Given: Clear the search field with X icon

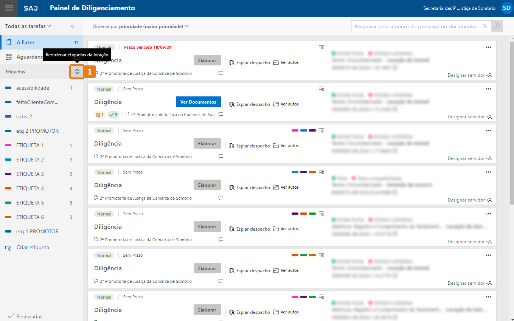Looking at the screenshot, I should coord(485,26).
